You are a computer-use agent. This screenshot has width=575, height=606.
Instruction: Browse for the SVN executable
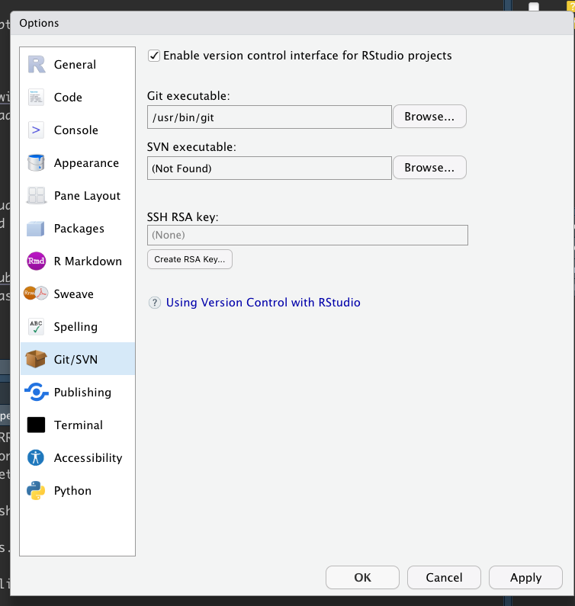429,167
